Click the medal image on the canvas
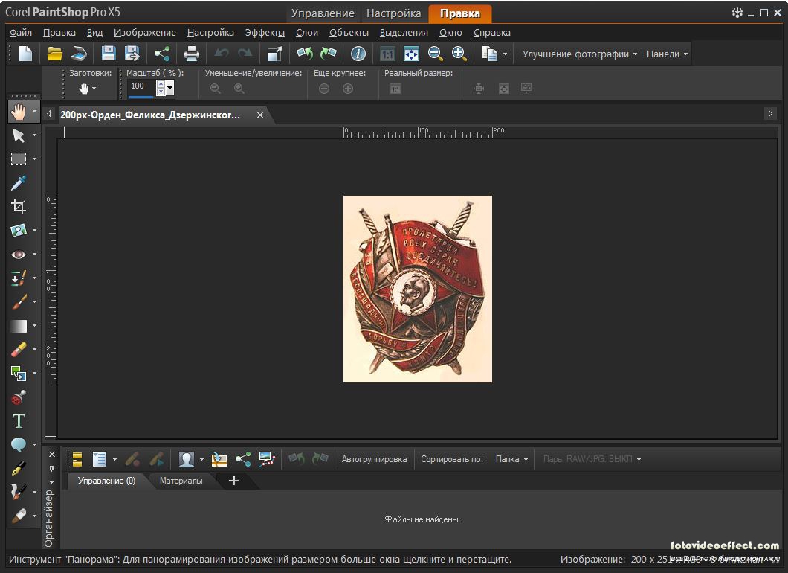 point(418,289)
